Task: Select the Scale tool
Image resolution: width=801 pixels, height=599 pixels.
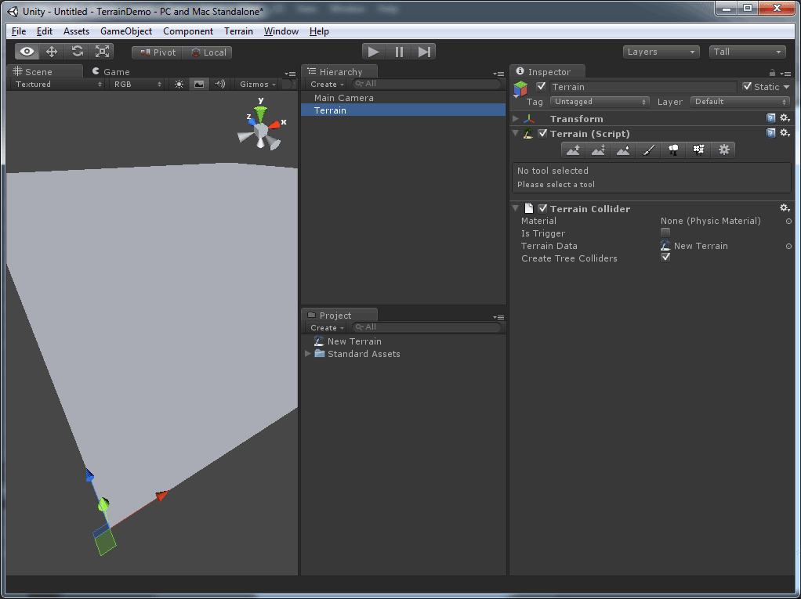Action: [x=102, y=52]
